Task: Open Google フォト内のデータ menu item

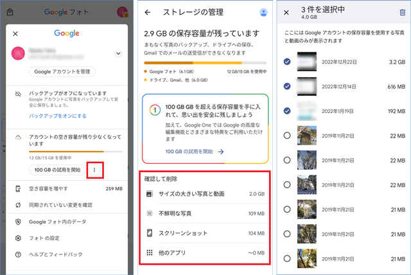Action: (x=67, y=222)
